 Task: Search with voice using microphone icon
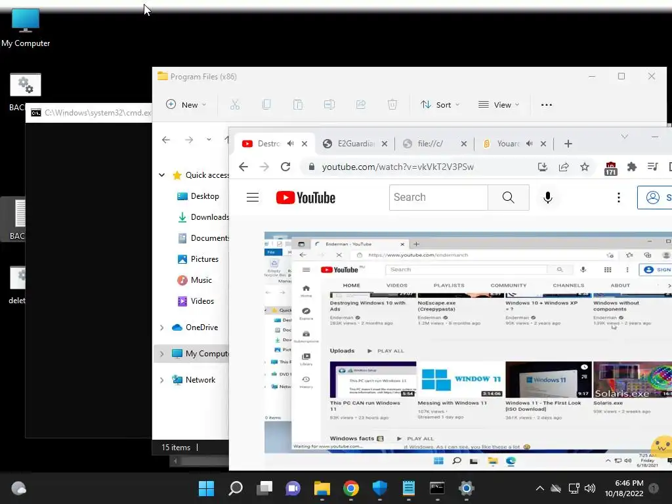(x=548, y=197)
